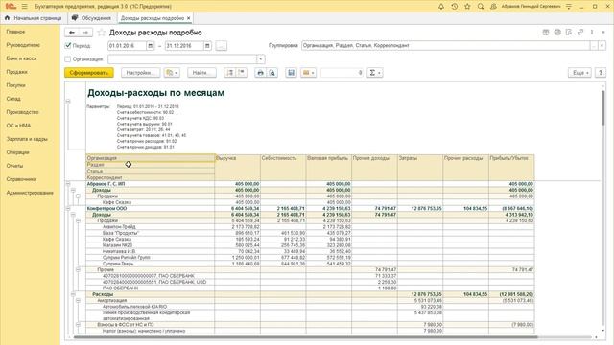Print the report

[x=260, y=73]
